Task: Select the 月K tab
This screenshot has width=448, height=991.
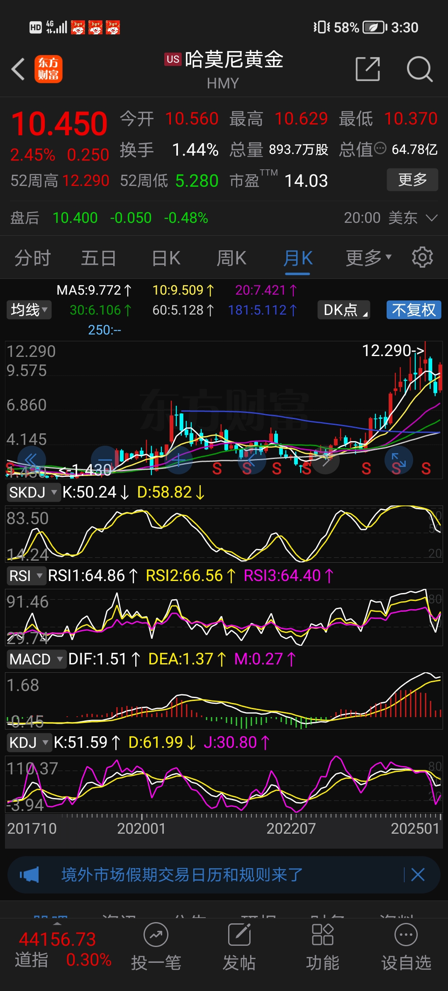Action: (x=298, y=258)
